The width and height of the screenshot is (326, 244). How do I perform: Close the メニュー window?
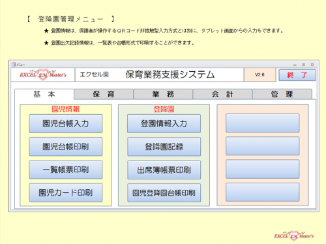tap(312, 65)
